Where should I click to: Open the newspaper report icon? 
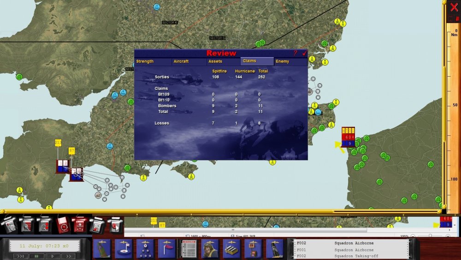[189, 248]
